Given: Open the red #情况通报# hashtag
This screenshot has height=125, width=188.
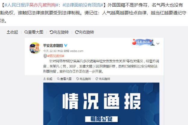Looking at the screenshot, I should 56,56.
